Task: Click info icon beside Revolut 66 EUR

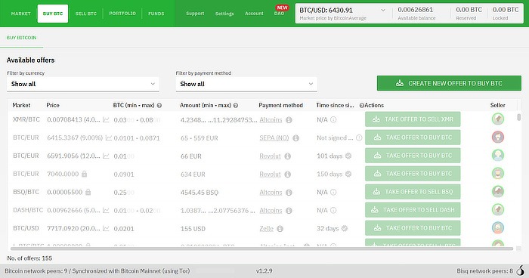Action: click(287, 156)
